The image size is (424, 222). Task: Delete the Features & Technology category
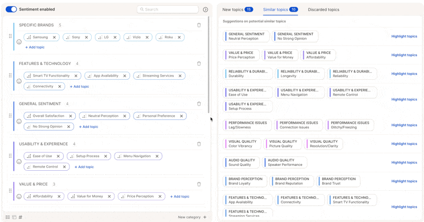pos(199,63)
